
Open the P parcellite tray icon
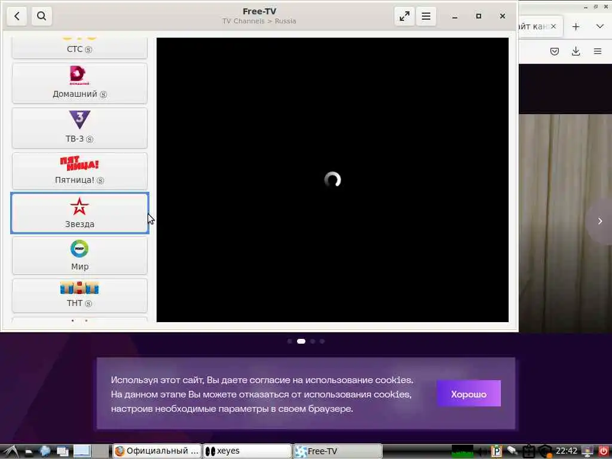point(496,451)
